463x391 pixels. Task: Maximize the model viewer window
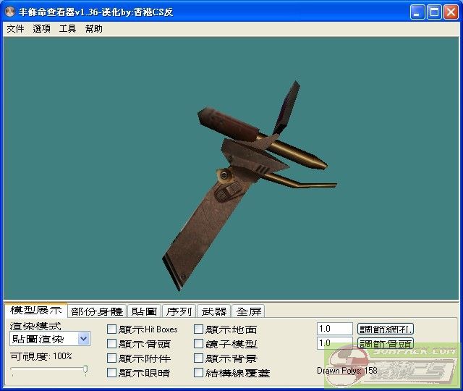coord(434,12)
